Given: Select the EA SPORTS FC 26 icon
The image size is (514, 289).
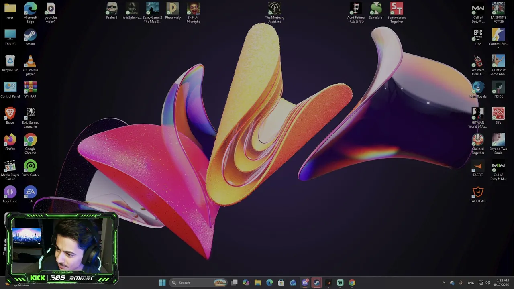Looking at the screenshot, I should click(498, 13).
